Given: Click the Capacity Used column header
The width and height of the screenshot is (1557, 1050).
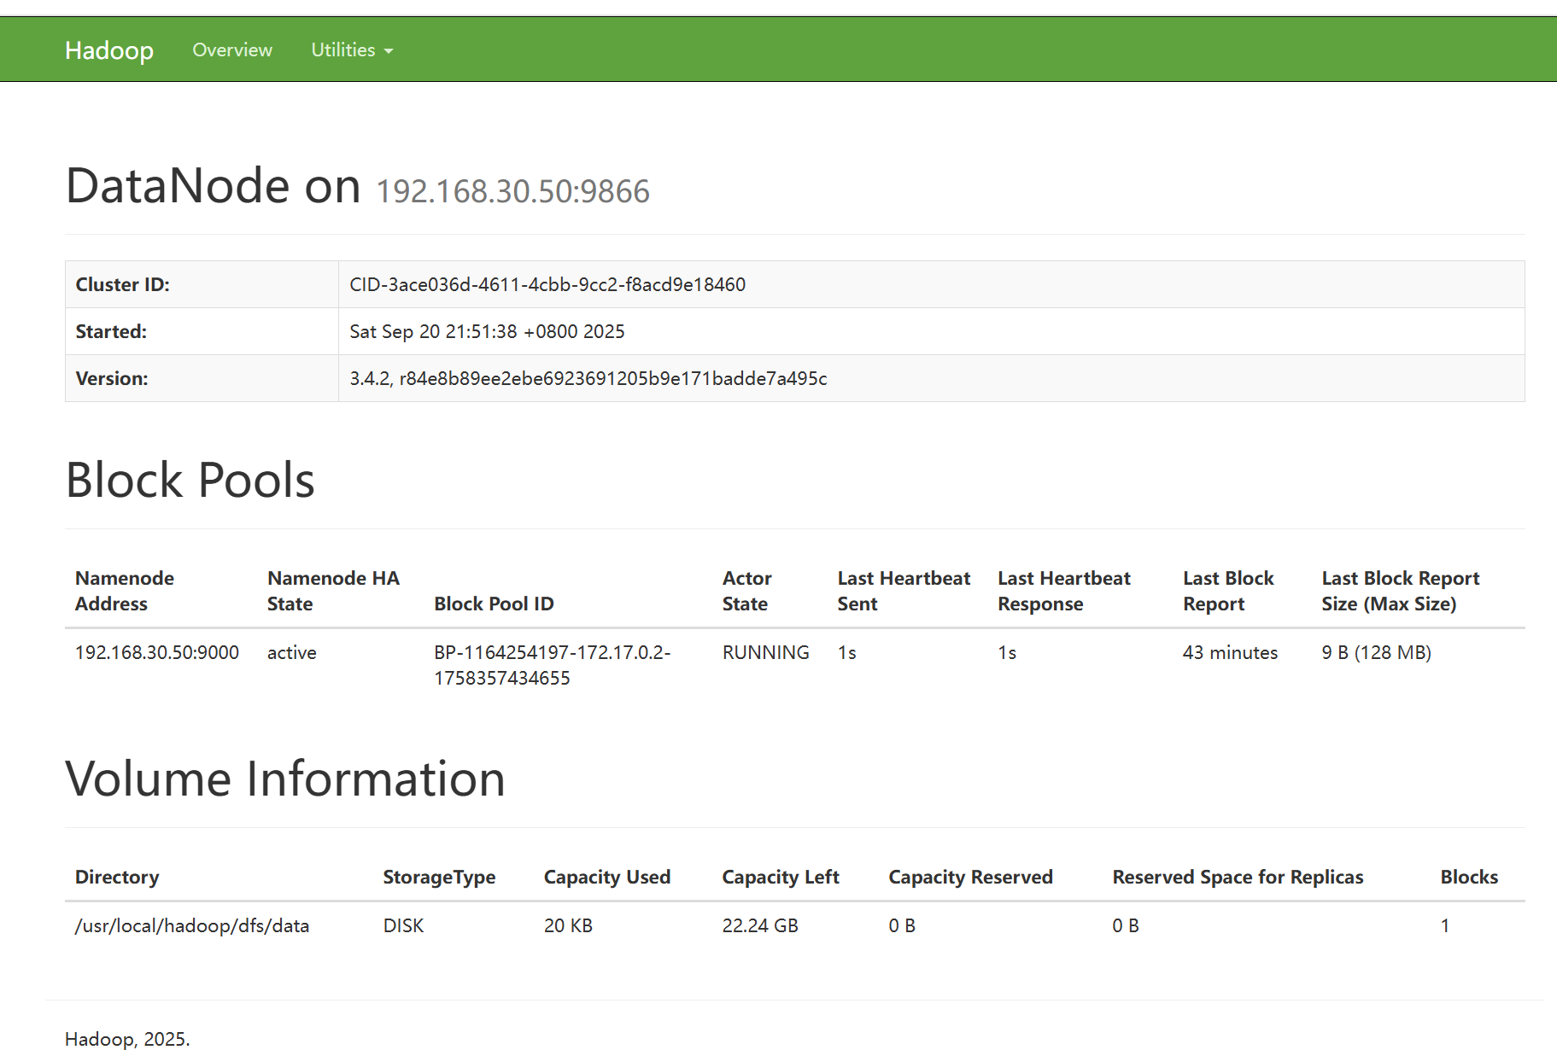Looking at the screenshot, I should click(x=606, y=877).
